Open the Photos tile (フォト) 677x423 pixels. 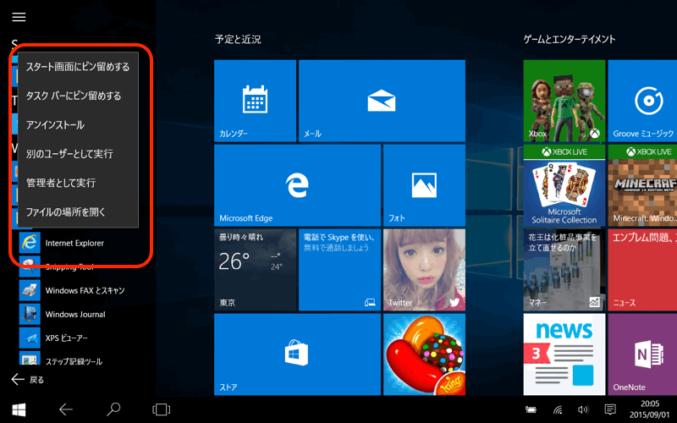[424, 184]
